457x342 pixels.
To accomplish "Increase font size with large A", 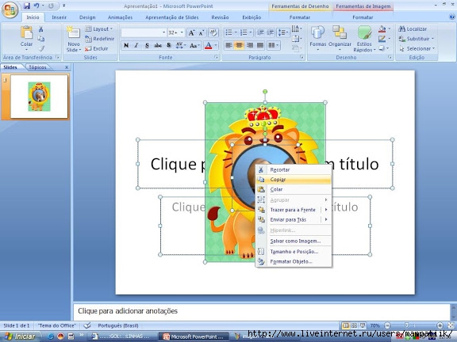I will click(191, 32).
